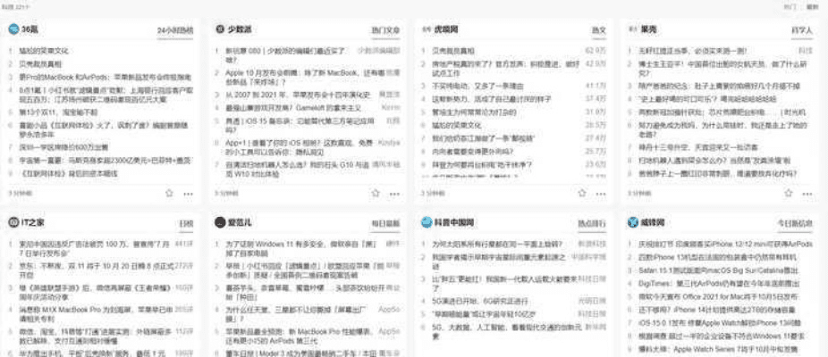Click the 科普中国网 site logo icon
Viewport: 828px width, 357px height.
tap(427, 222)
